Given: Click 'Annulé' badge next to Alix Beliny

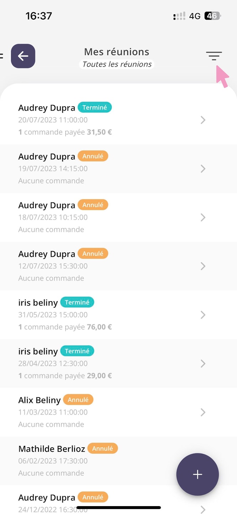Looking at the screenshot, I should click(78, 399).
